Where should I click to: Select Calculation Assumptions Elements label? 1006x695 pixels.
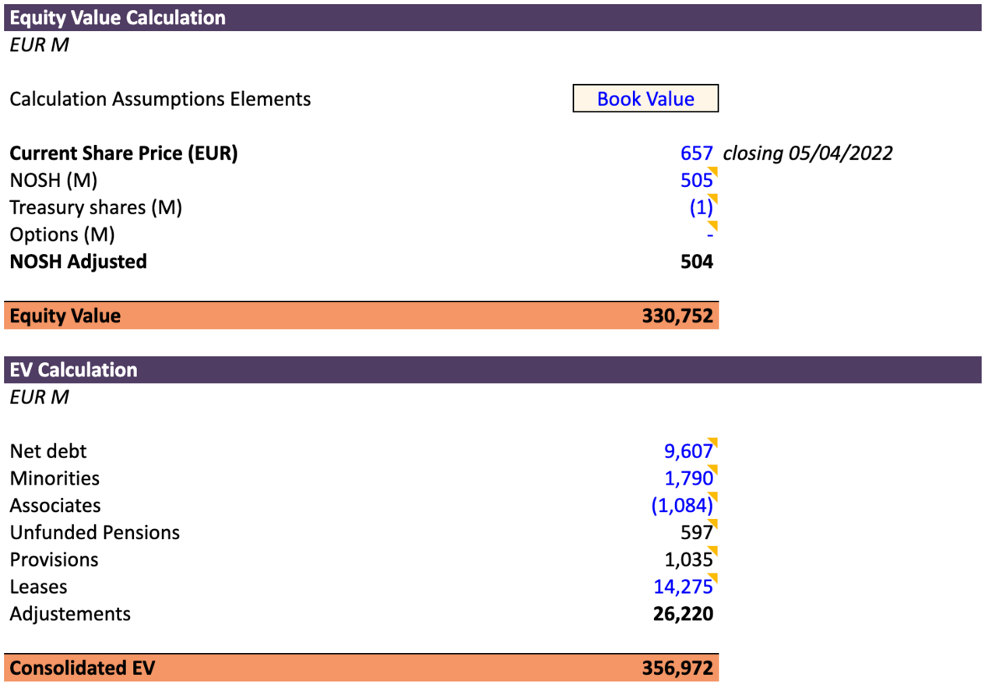click(160, 99)
